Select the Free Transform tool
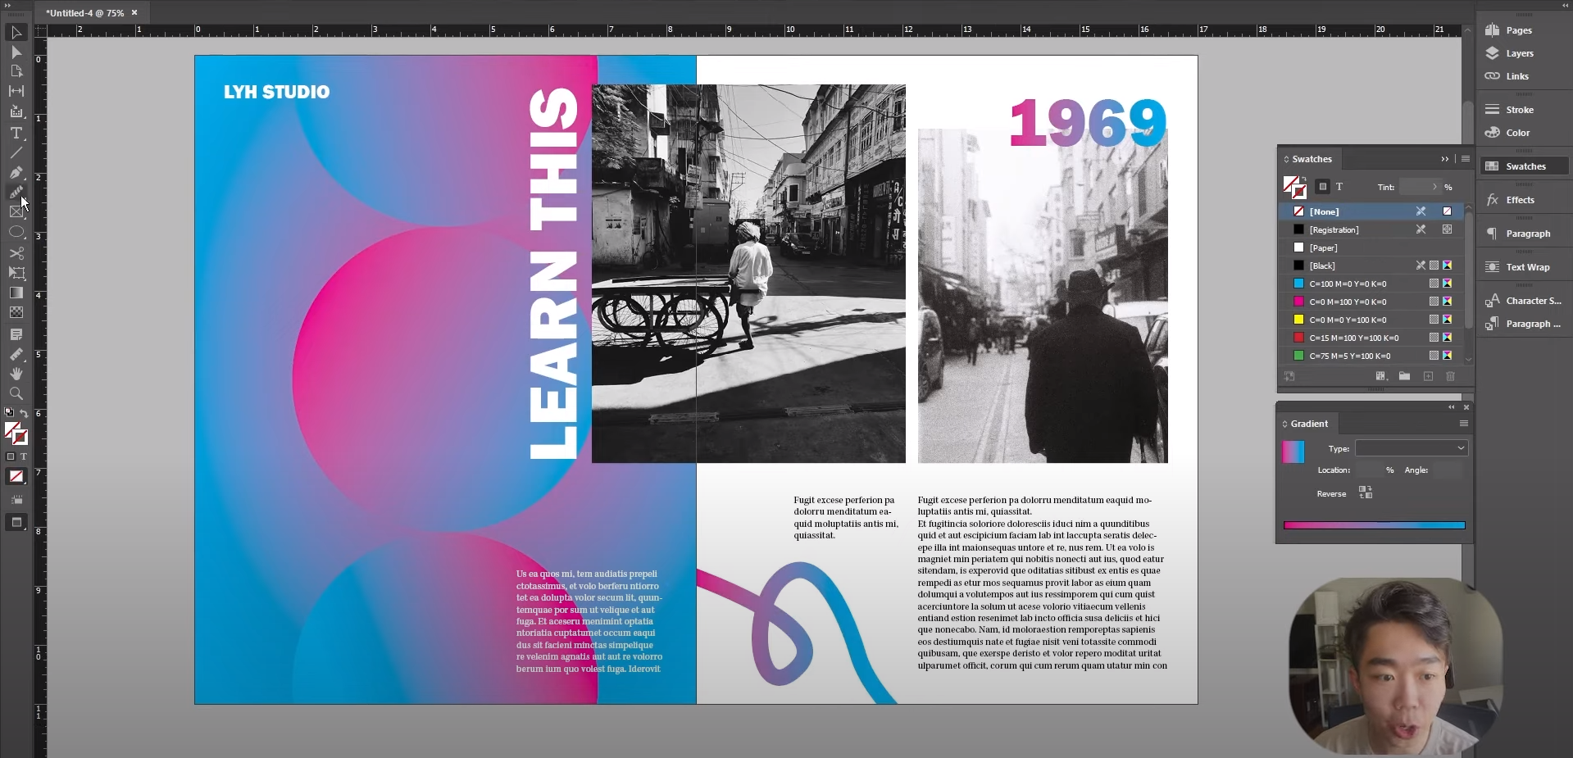 (16, 273)
